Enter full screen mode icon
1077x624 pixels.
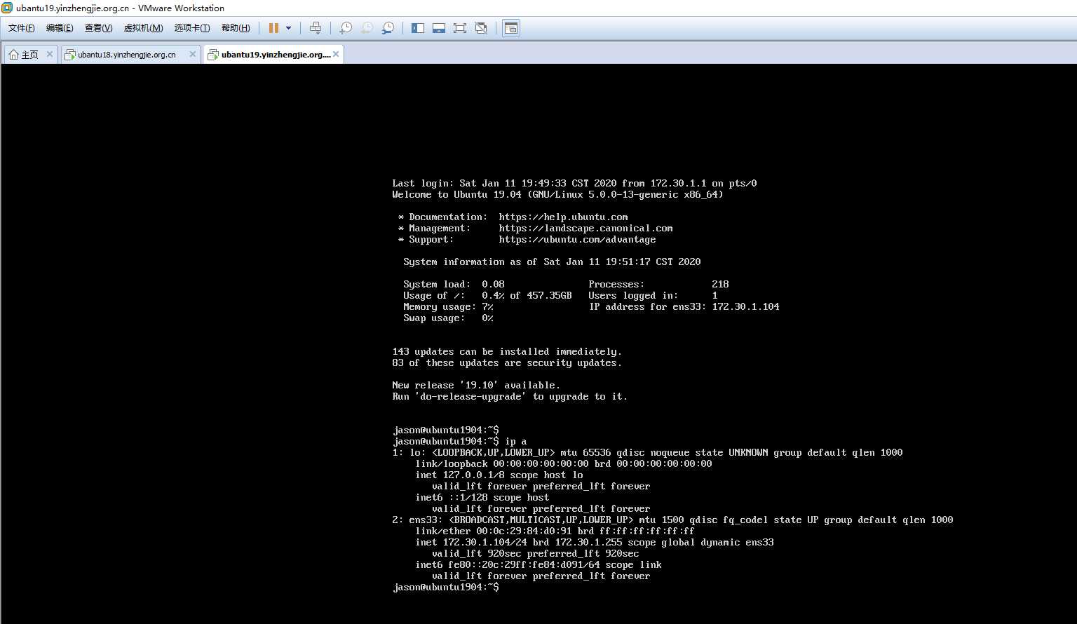(460, 28)
